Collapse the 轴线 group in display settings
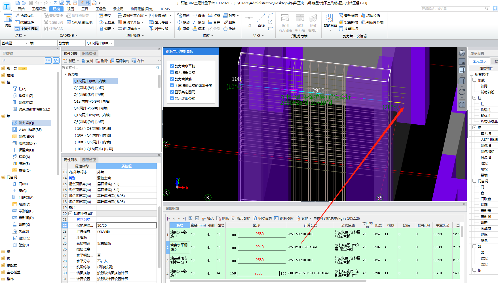This screenshot has height=283, width=498. click(474, 80)
